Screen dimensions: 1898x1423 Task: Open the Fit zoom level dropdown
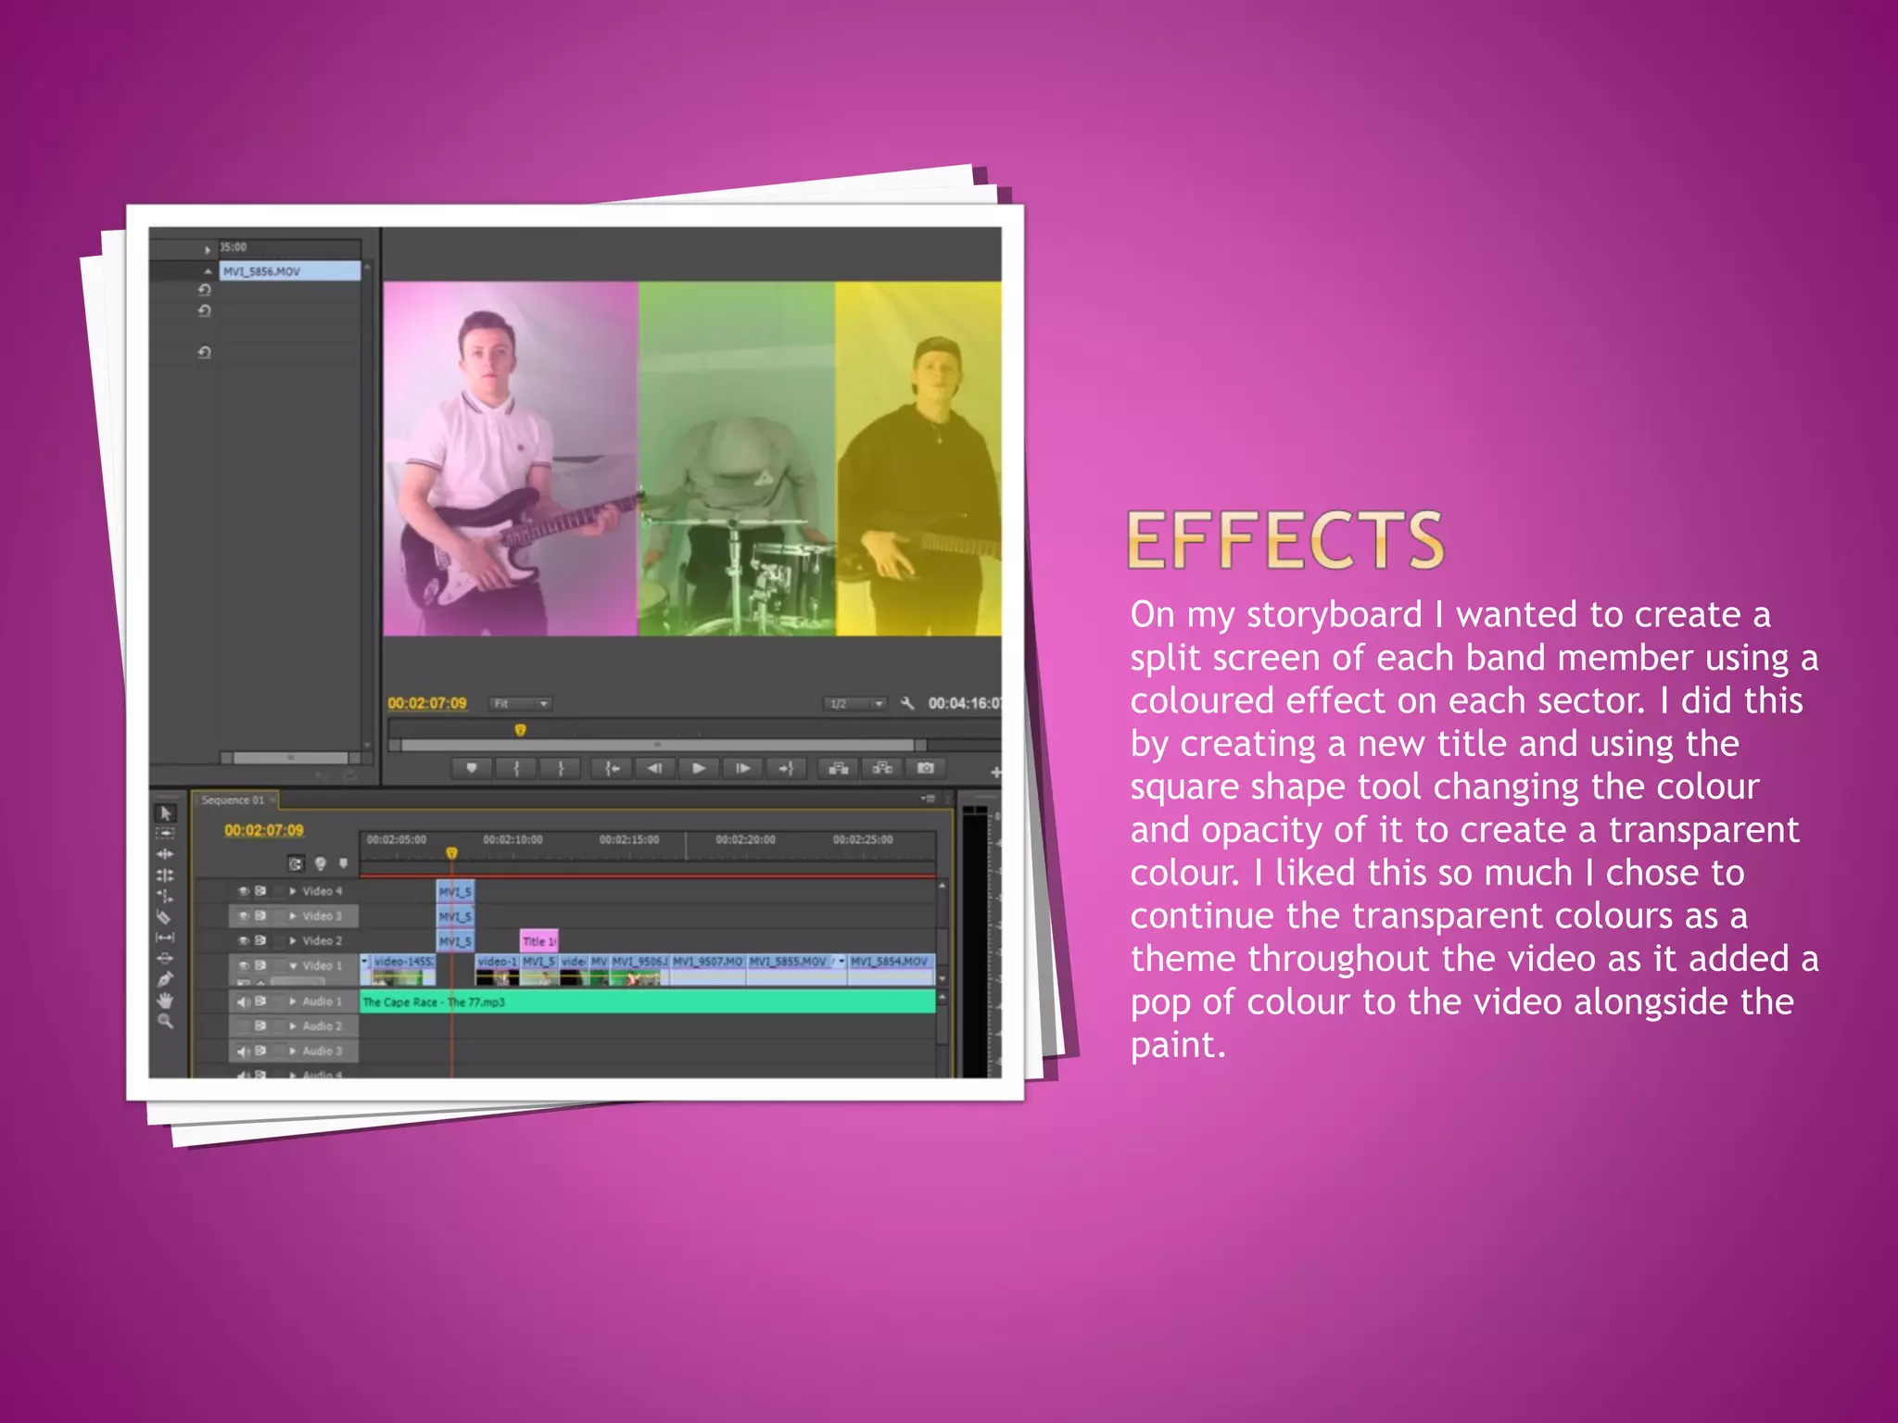[520, 704]
